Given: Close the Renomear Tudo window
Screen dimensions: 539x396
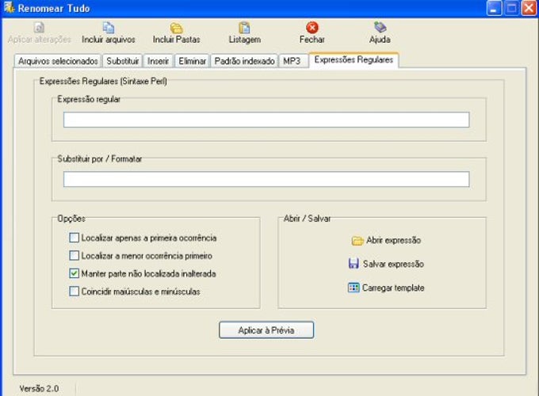Looking at the screenshot, I should (529, 8).
